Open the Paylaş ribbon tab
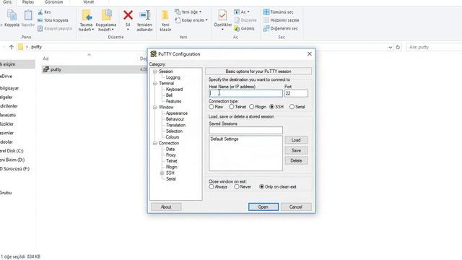462x260 pixels. coord(28,2)
